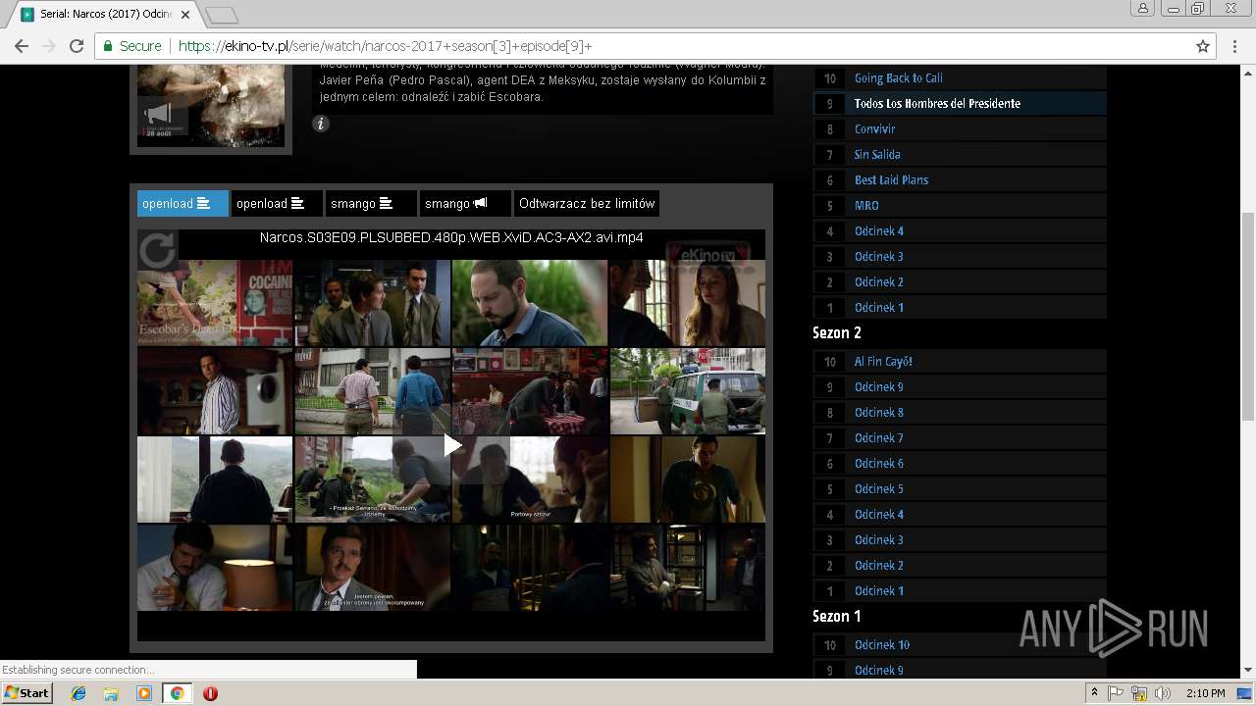Click the Chrome profile icon
Viewport: 1256px width, 706px height.
tap(1143, 8)
